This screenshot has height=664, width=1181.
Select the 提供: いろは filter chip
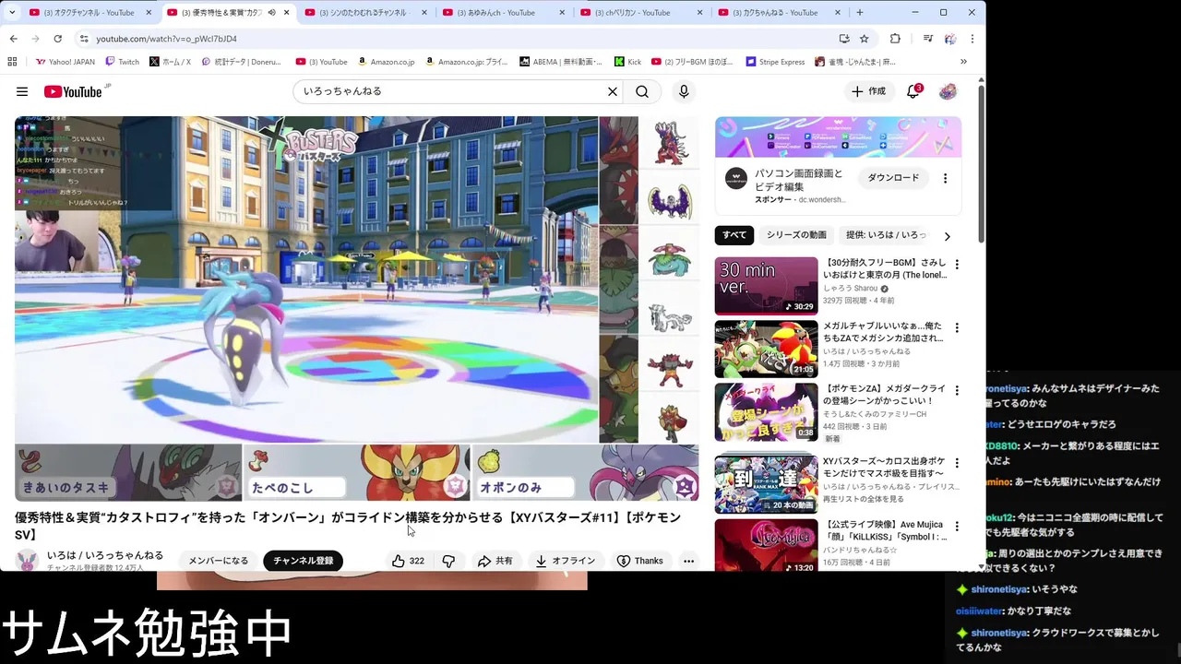[x=886, y=235]
